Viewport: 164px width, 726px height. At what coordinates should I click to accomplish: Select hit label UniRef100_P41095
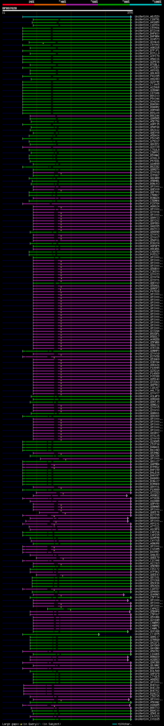point(147,76)
